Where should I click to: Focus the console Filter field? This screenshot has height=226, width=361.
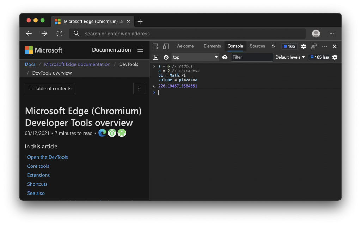coord(252,57)
